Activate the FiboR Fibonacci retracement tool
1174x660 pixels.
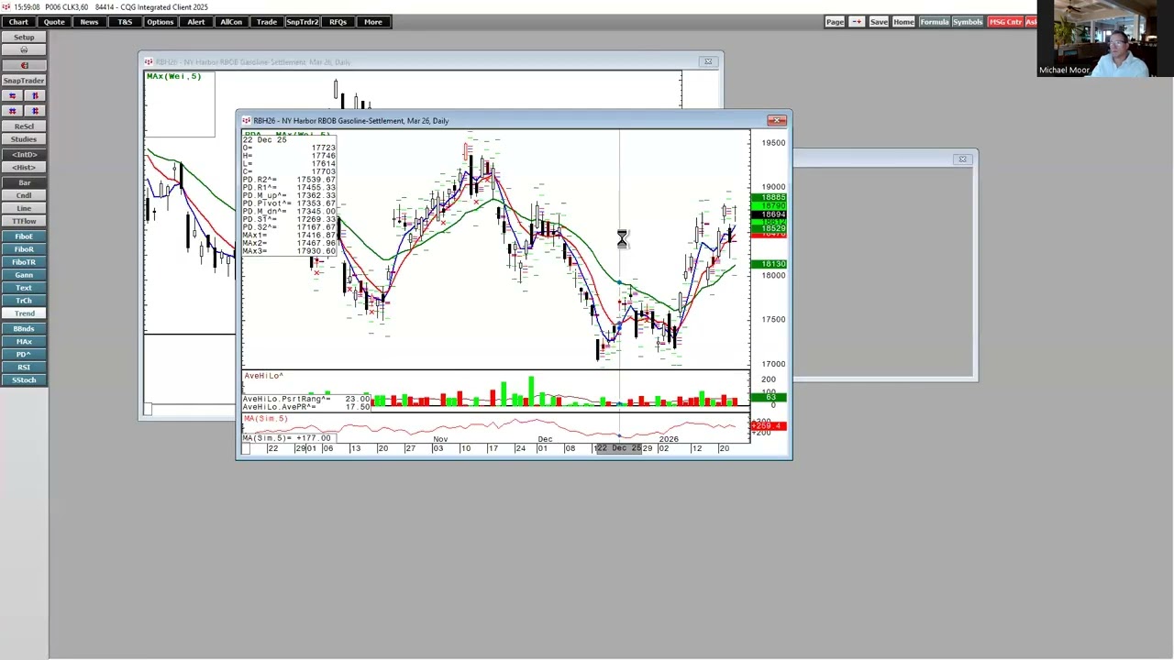coord(24,249)
